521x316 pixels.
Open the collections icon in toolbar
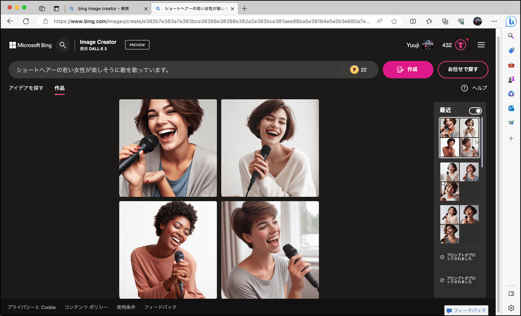(445, 21)
